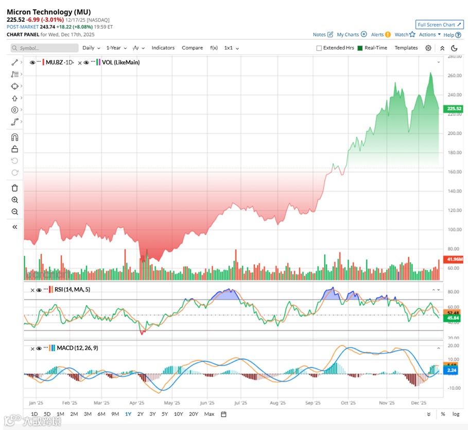Screen dimensions: 468x430
Task: Expand the Actions dropdown
Action: 430,35
